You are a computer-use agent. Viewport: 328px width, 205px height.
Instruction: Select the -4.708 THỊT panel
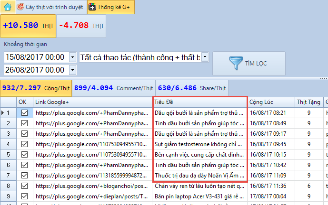81,26
